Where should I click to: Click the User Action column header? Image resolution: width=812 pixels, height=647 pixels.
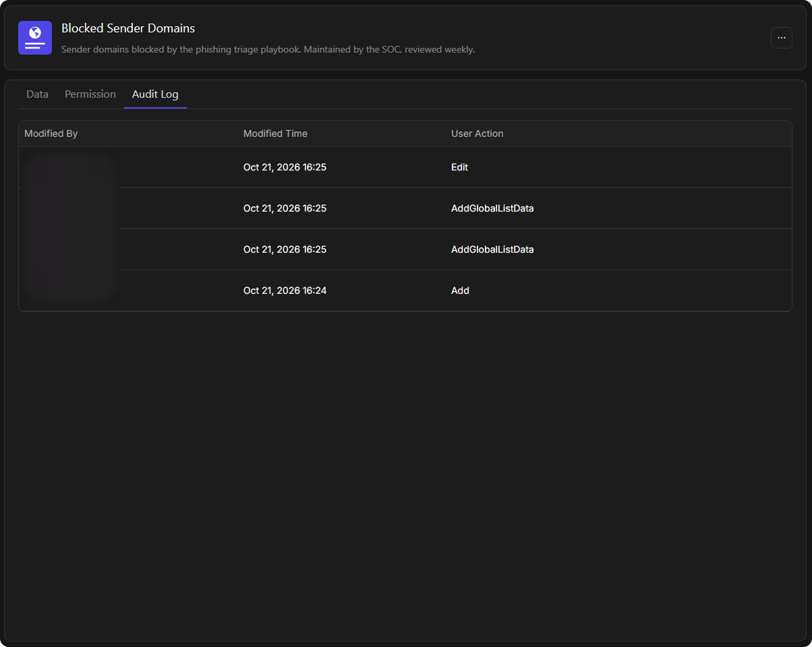pos(477,133)
